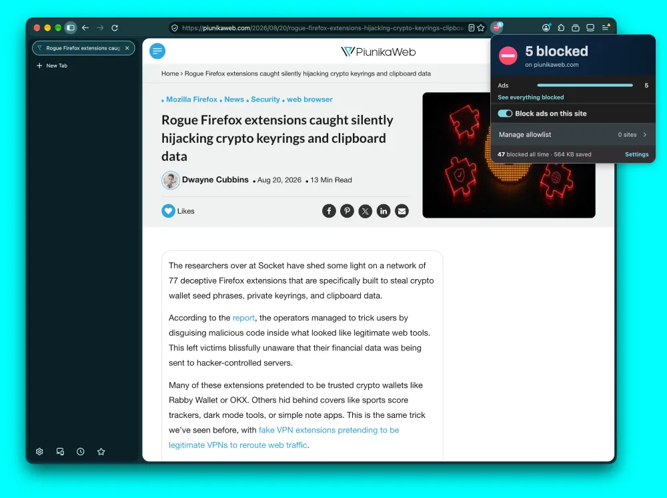Open the application menu with notification badge
The image size is (667, 498).
[x=606, y=27]
